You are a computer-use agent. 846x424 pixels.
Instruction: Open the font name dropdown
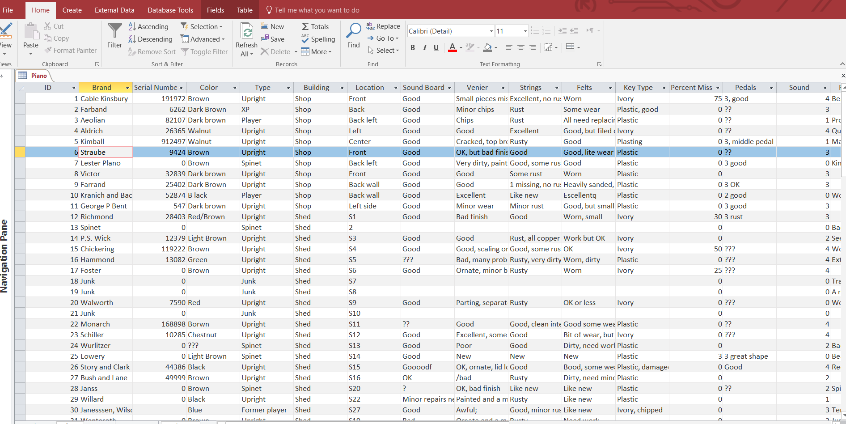tap(491, 31)
